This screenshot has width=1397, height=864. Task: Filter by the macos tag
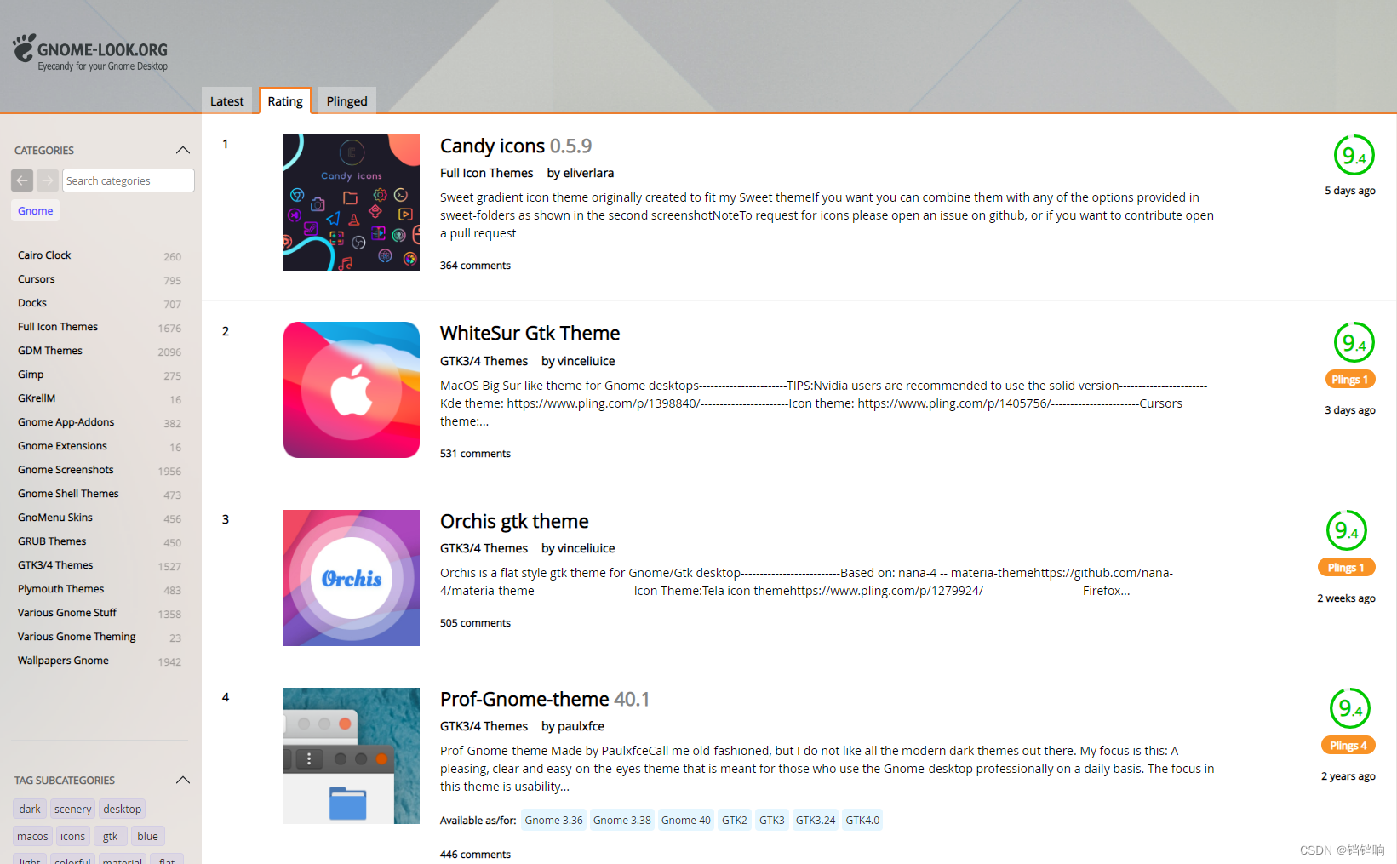[x=32, y=836]
